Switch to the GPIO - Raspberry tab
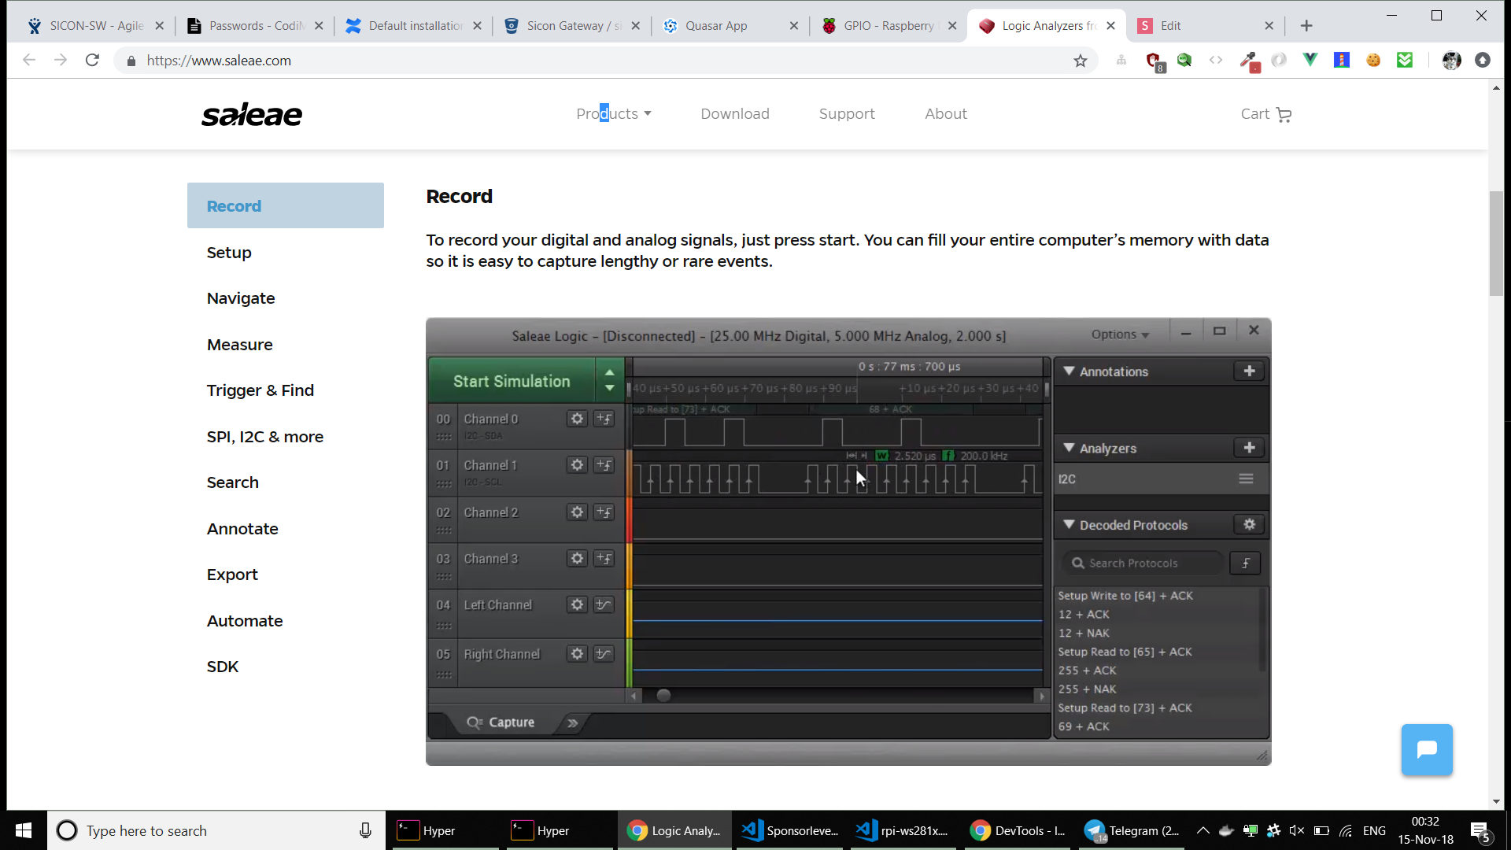Viewport: 1511px width, 850px height. tap(888, 26)
